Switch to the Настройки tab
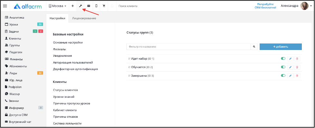Viewport: 315px width, 128px height. (57, 18)
